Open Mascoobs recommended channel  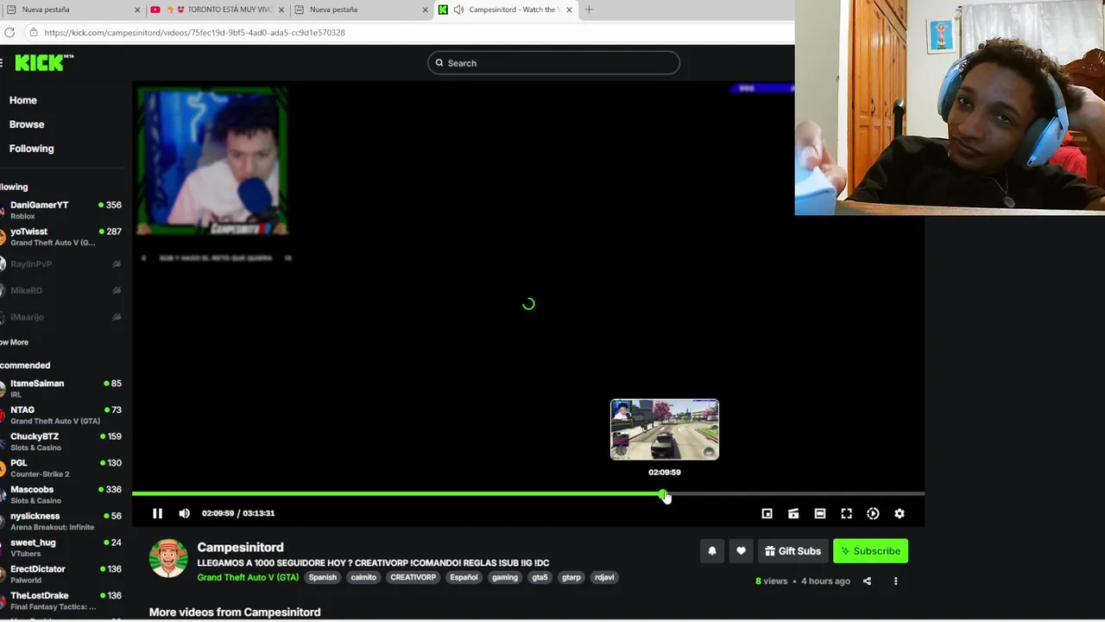(62, 495)
